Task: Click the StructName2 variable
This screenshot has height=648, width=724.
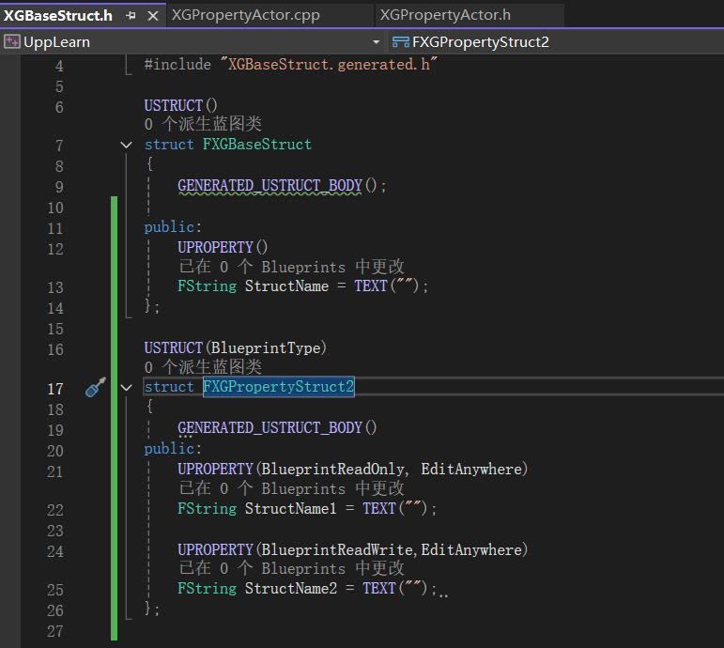Action: click(x=291, y=589)
